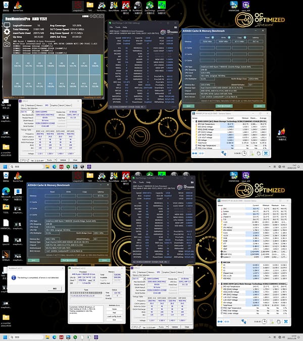Open the TOOL folder on the desktop

[6, 209]
